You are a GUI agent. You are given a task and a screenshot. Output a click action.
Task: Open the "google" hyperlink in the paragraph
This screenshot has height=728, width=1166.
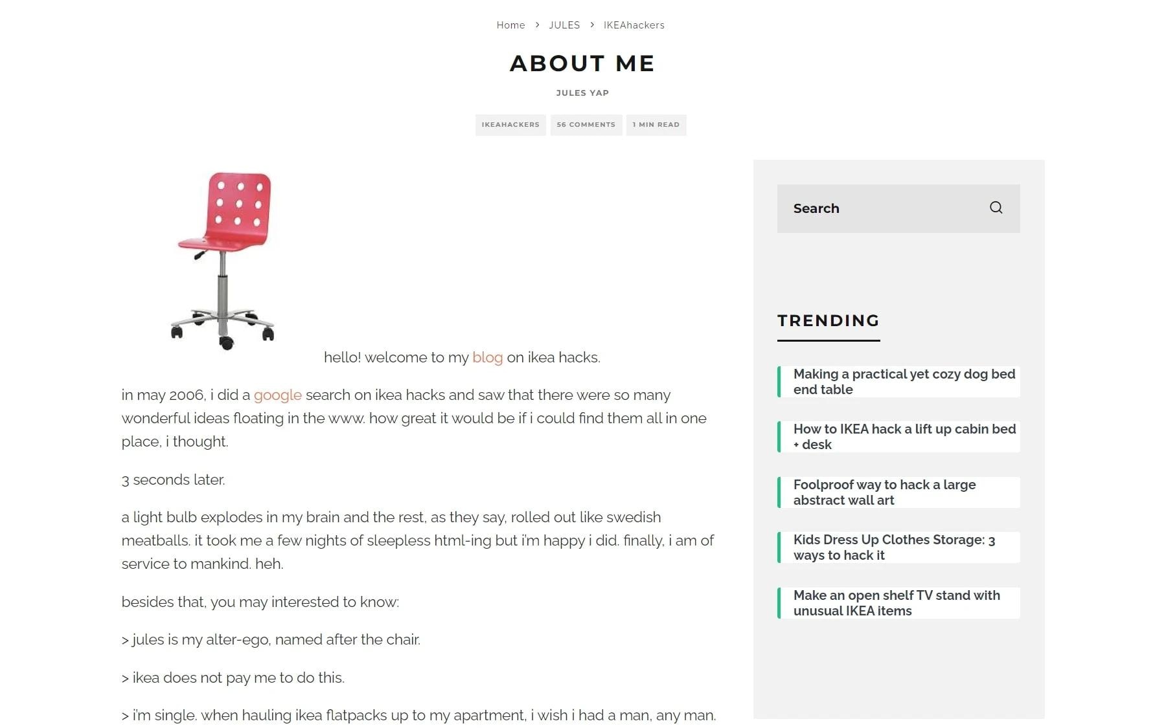pyautogui.click(x=277, y=395)
